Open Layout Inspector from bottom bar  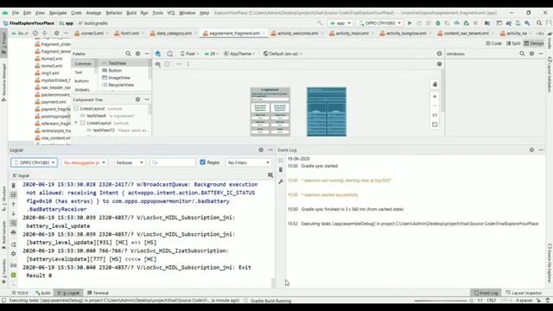point(524,293)
